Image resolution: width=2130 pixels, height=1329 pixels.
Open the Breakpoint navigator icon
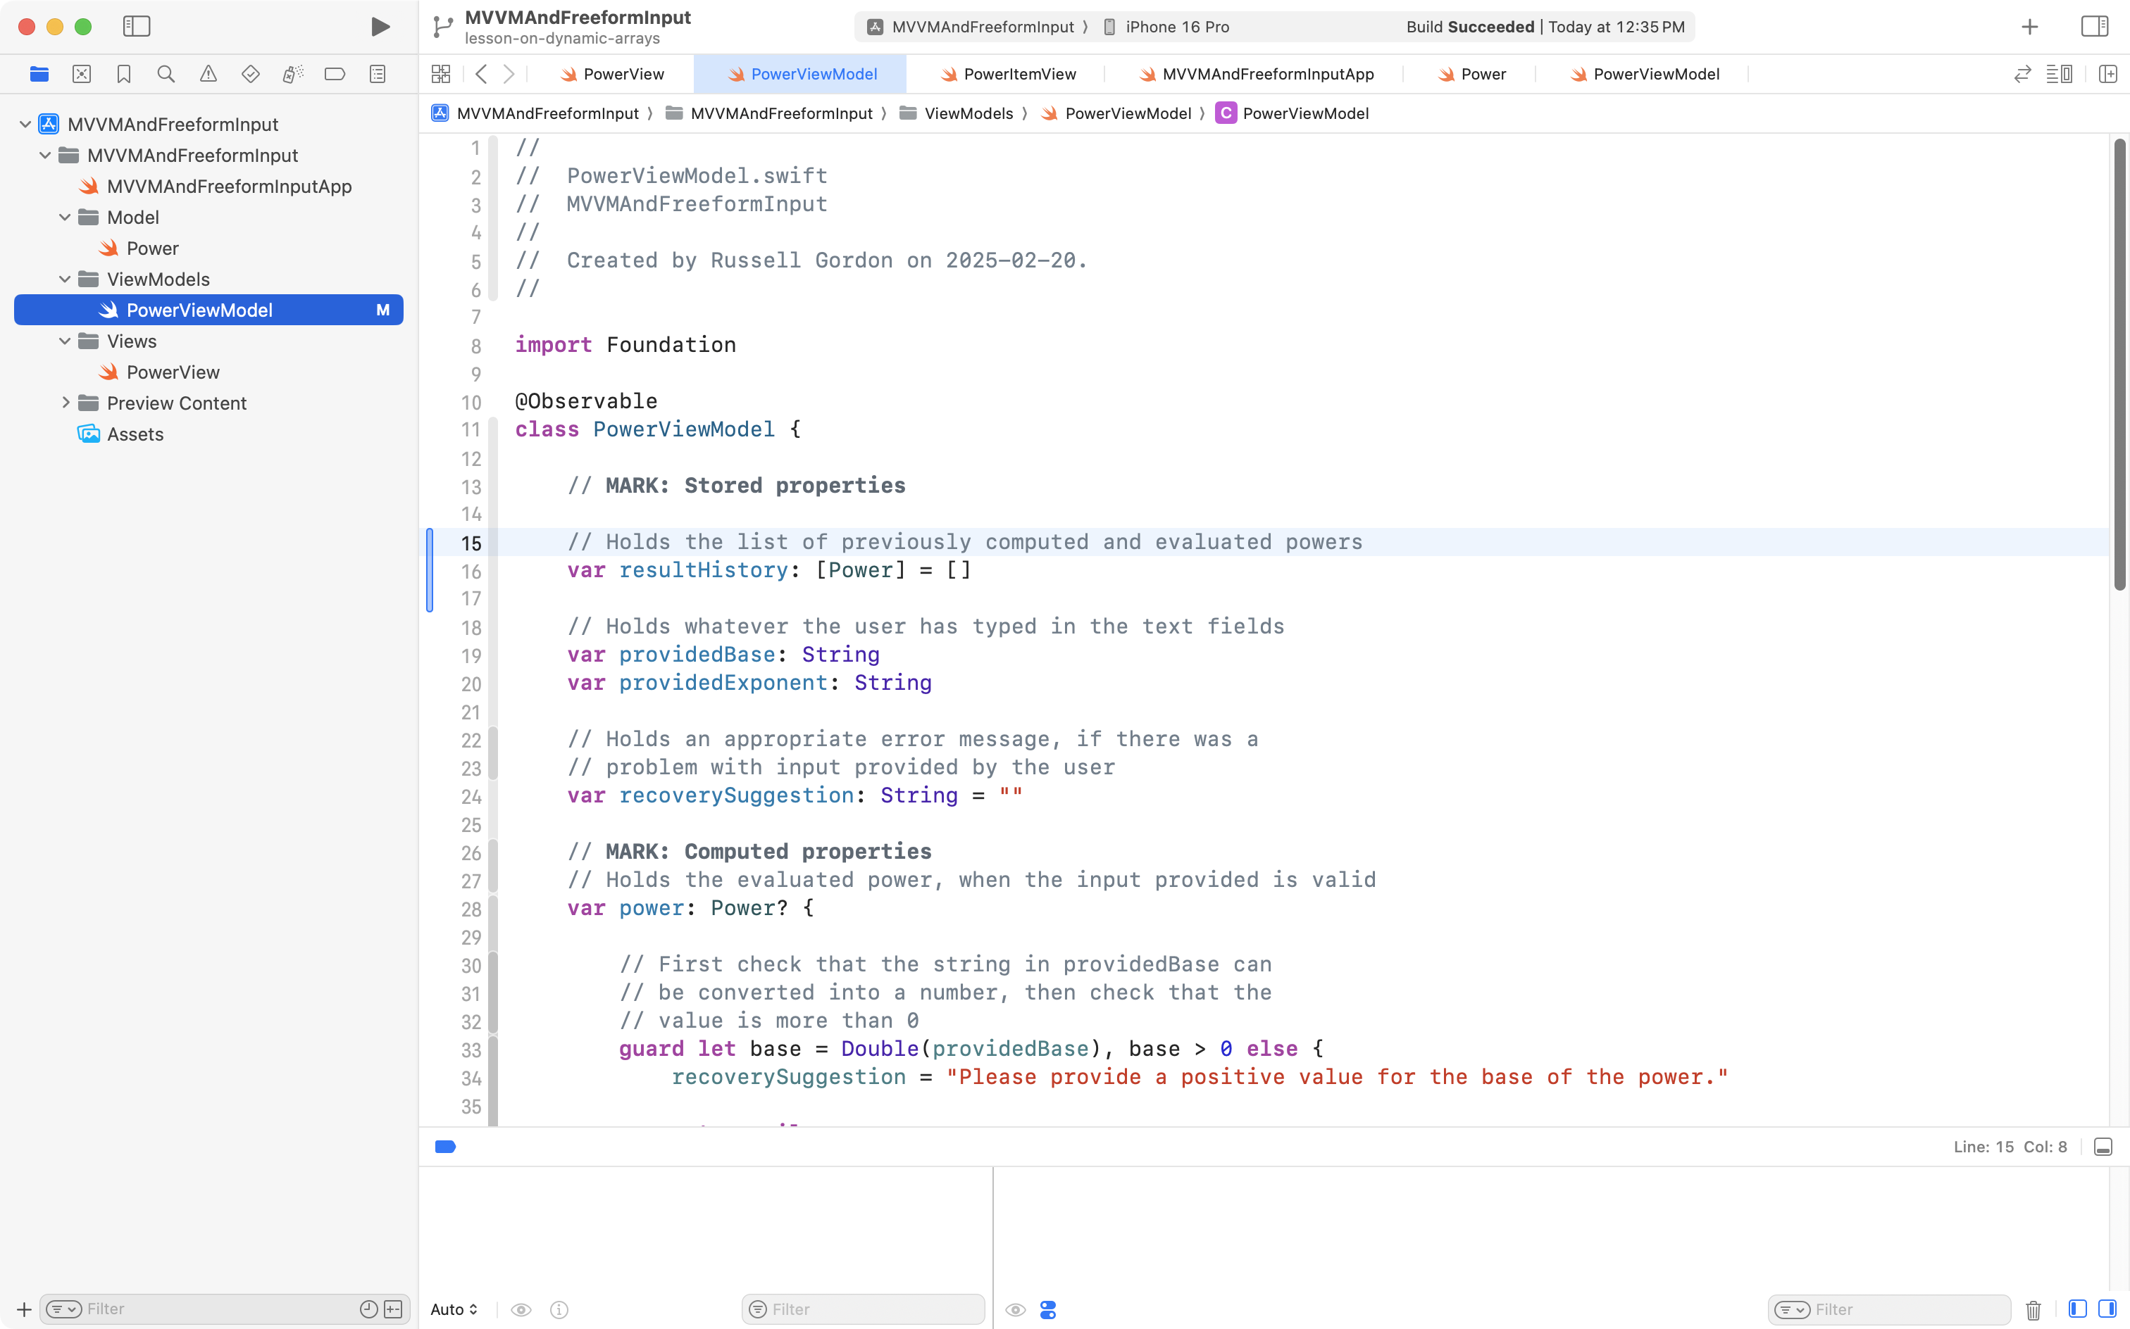(335, 74)
